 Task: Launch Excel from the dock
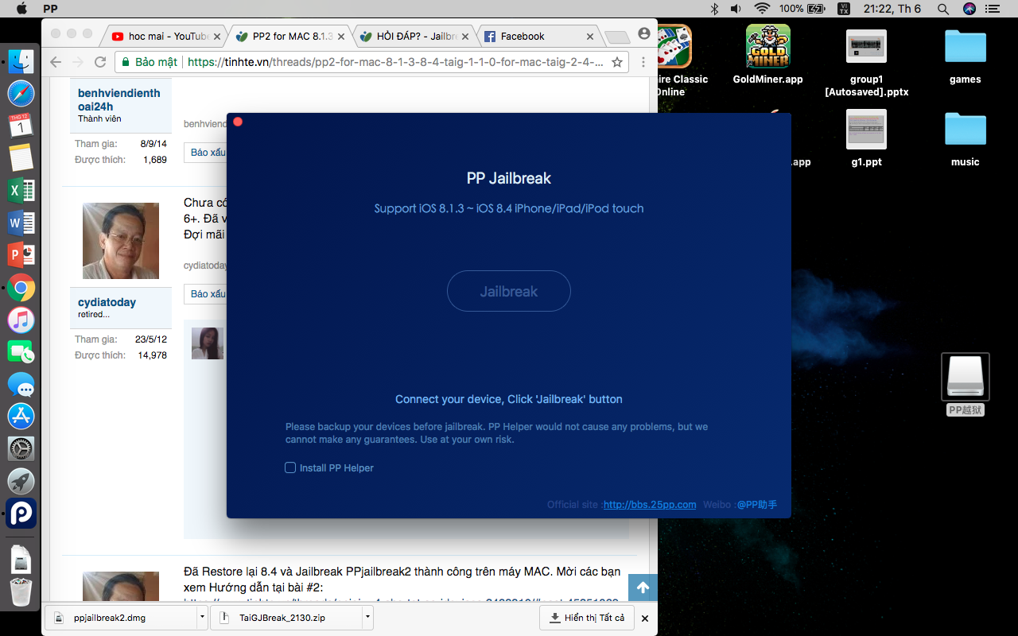[21, 191]
